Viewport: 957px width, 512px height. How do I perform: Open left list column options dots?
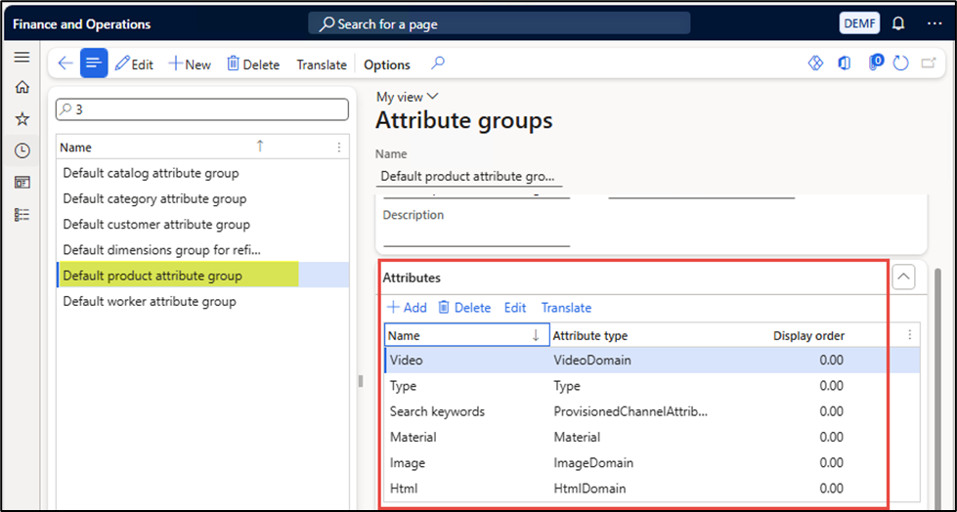pyautogui.click(x=339, y=148)
